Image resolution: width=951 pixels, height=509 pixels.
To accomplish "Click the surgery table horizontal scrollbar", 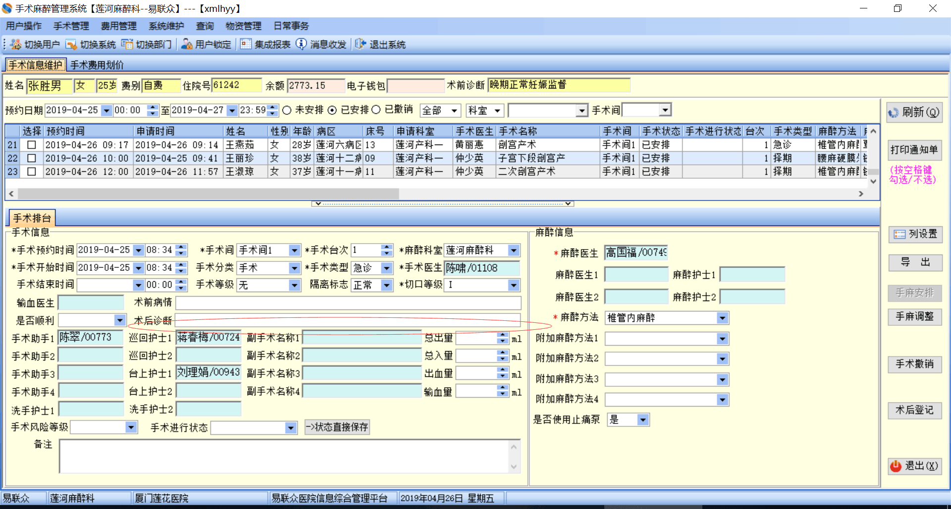I will coord(209,194).
